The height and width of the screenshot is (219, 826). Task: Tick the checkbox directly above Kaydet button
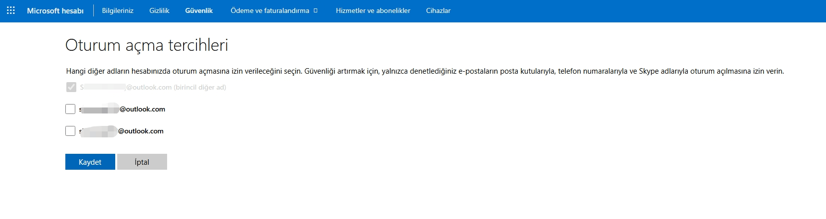(70, 131)
